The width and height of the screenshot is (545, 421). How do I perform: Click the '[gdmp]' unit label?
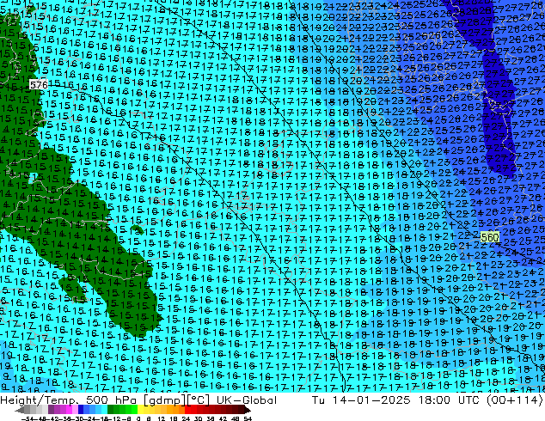[164, 400]
